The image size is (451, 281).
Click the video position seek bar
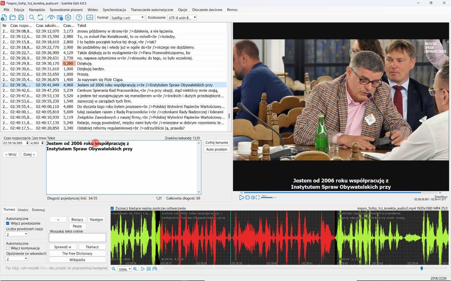pos(341,192)
